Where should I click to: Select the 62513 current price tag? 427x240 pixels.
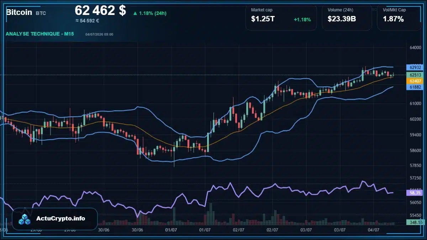tap(415, 75)
